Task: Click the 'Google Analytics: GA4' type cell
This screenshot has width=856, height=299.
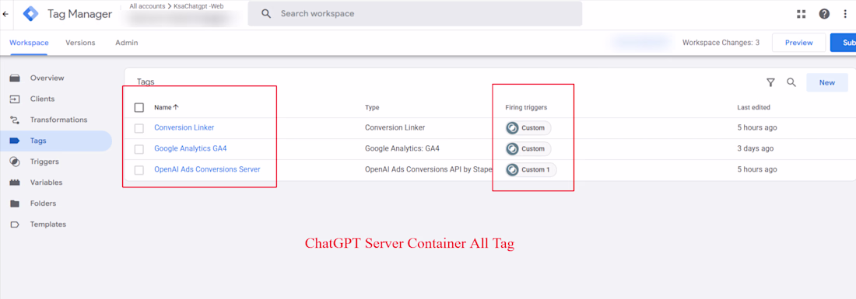Action: (402, 148)
